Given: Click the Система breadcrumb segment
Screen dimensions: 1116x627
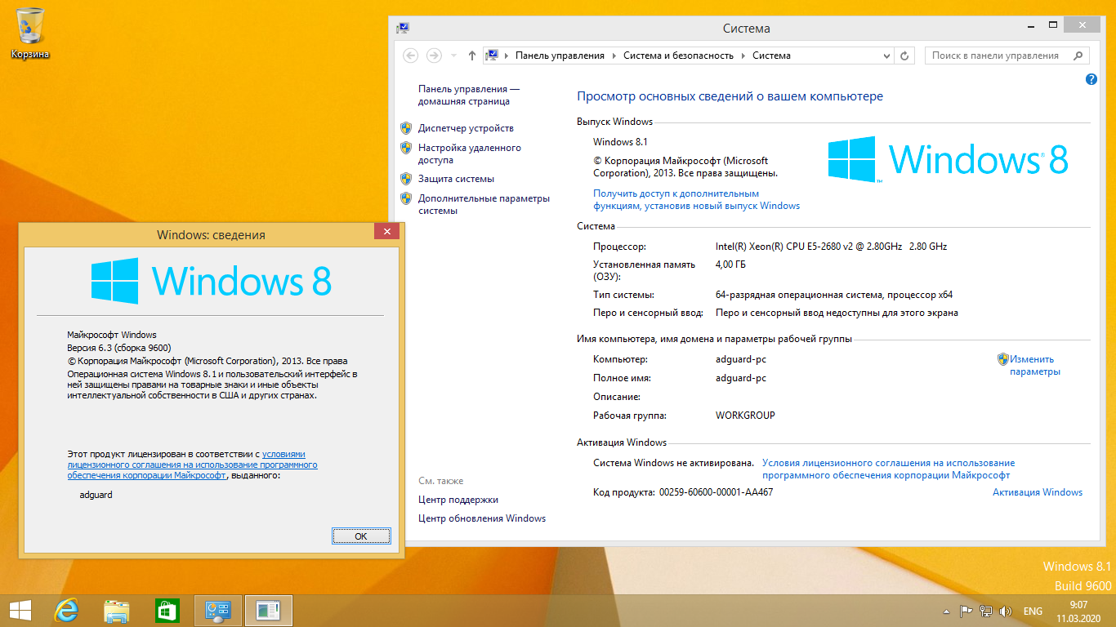Looking at the screenshot, I should point(771,56).
